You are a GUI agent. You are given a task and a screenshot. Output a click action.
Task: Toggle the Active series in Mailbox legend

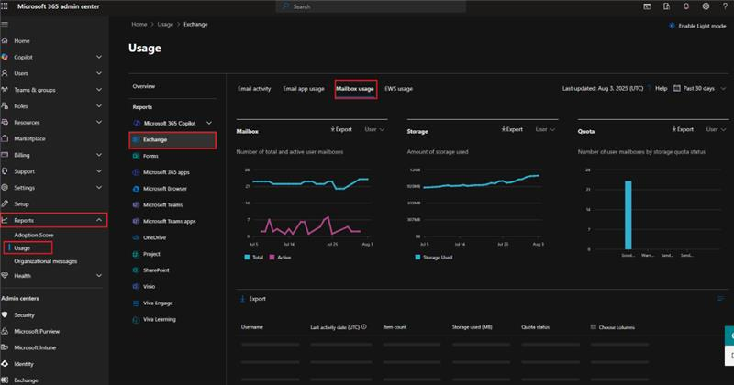(280, 258)
